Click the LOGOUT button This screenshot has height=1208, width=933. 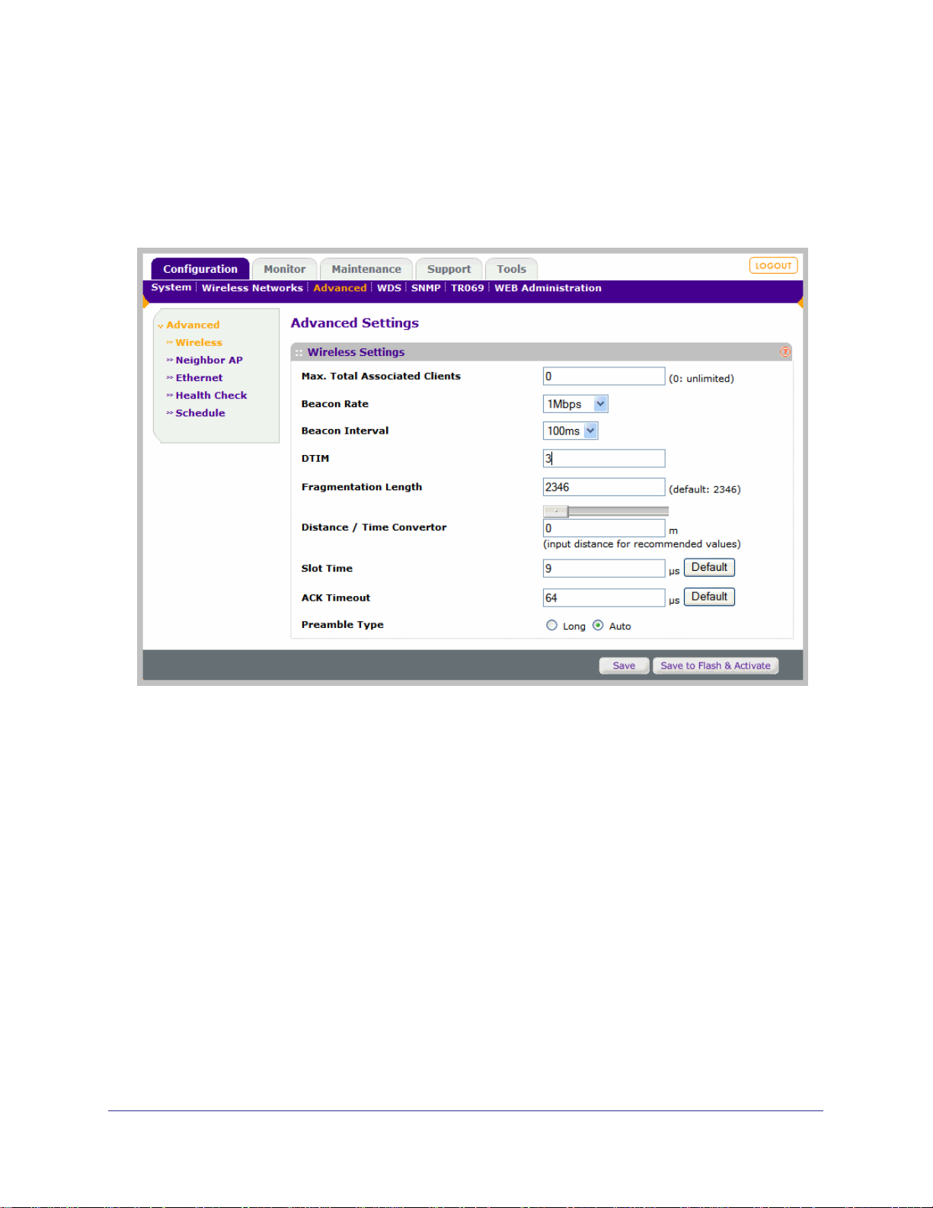[x=773, y=265]
